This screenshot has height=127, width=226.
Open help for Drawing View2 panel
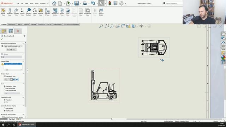tap(24, 36)
